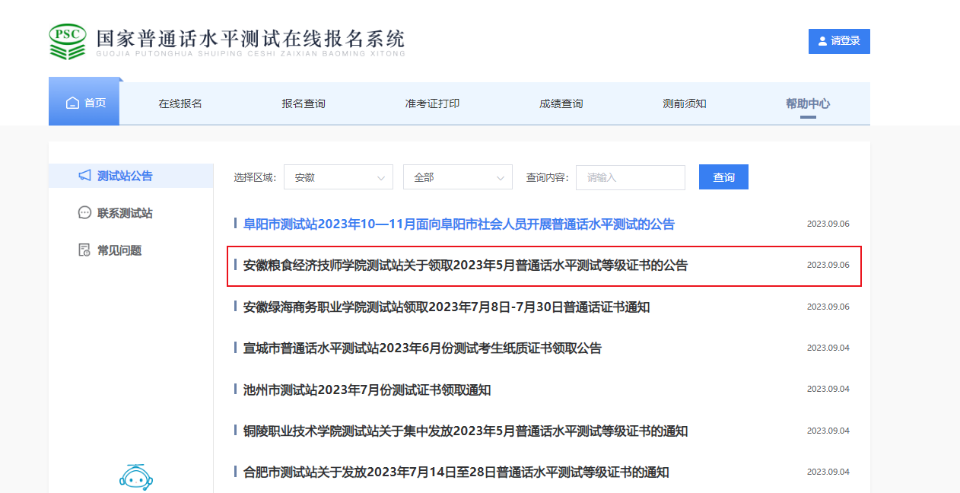
Task: Open the 测前须知 navigation item
Action: [685, 103]
